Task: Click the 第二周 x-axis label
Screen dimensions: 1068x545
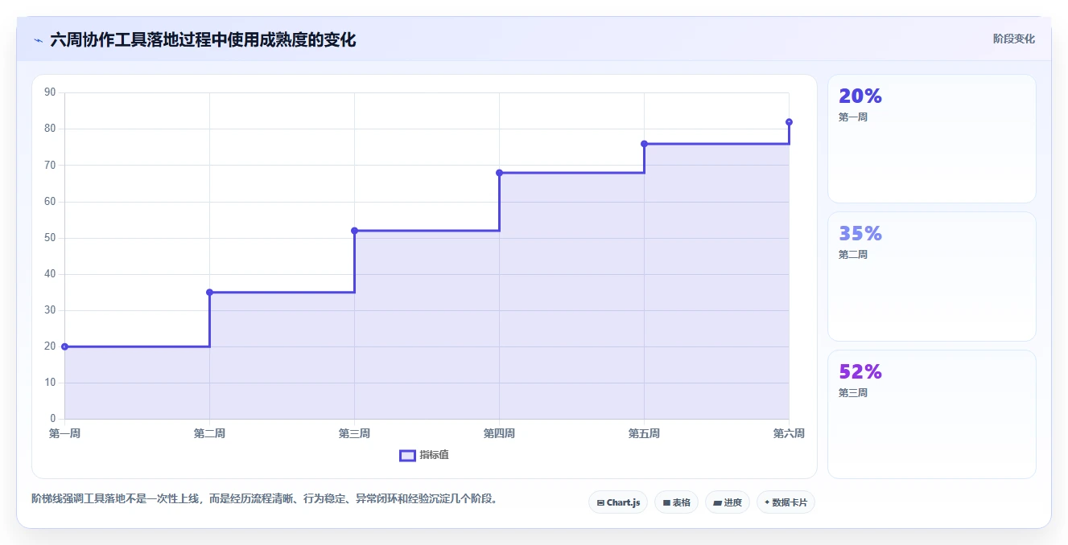Action: tap(209, 433)
